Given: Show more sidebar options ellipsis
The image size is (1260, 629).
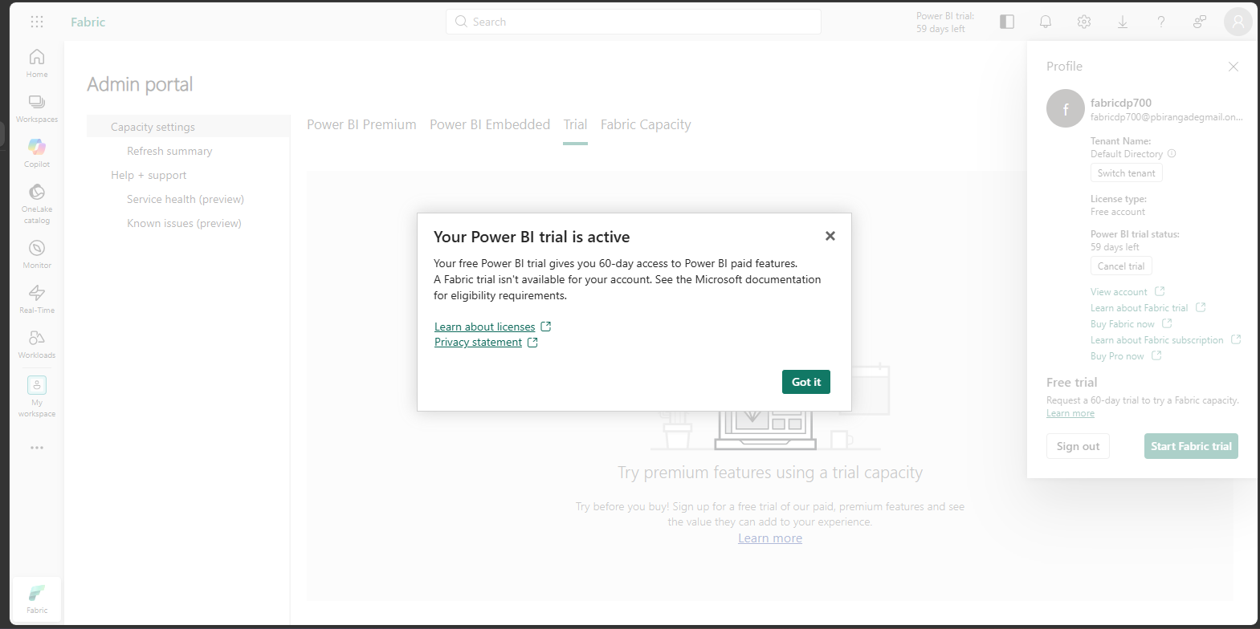Looking at the screenshot, I should pos(37,448).
